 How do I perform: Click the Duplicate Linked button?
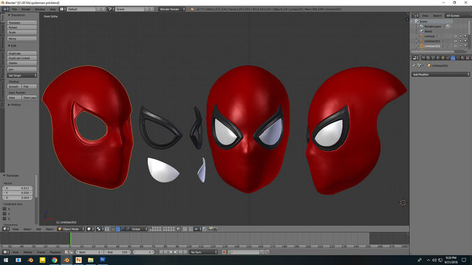pos(22,58)
